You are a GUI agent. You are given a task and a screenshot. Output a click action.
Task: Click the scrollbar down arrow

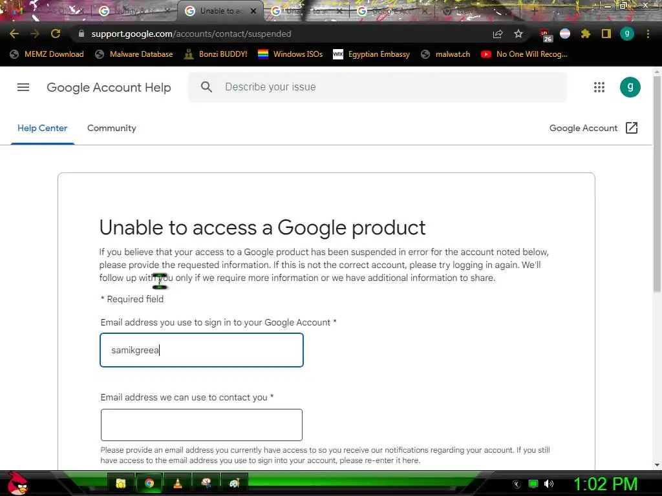[657, 465]
